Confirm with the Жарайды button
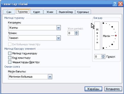The width and height of the screenshot is (124, 94). coord(93,89)
